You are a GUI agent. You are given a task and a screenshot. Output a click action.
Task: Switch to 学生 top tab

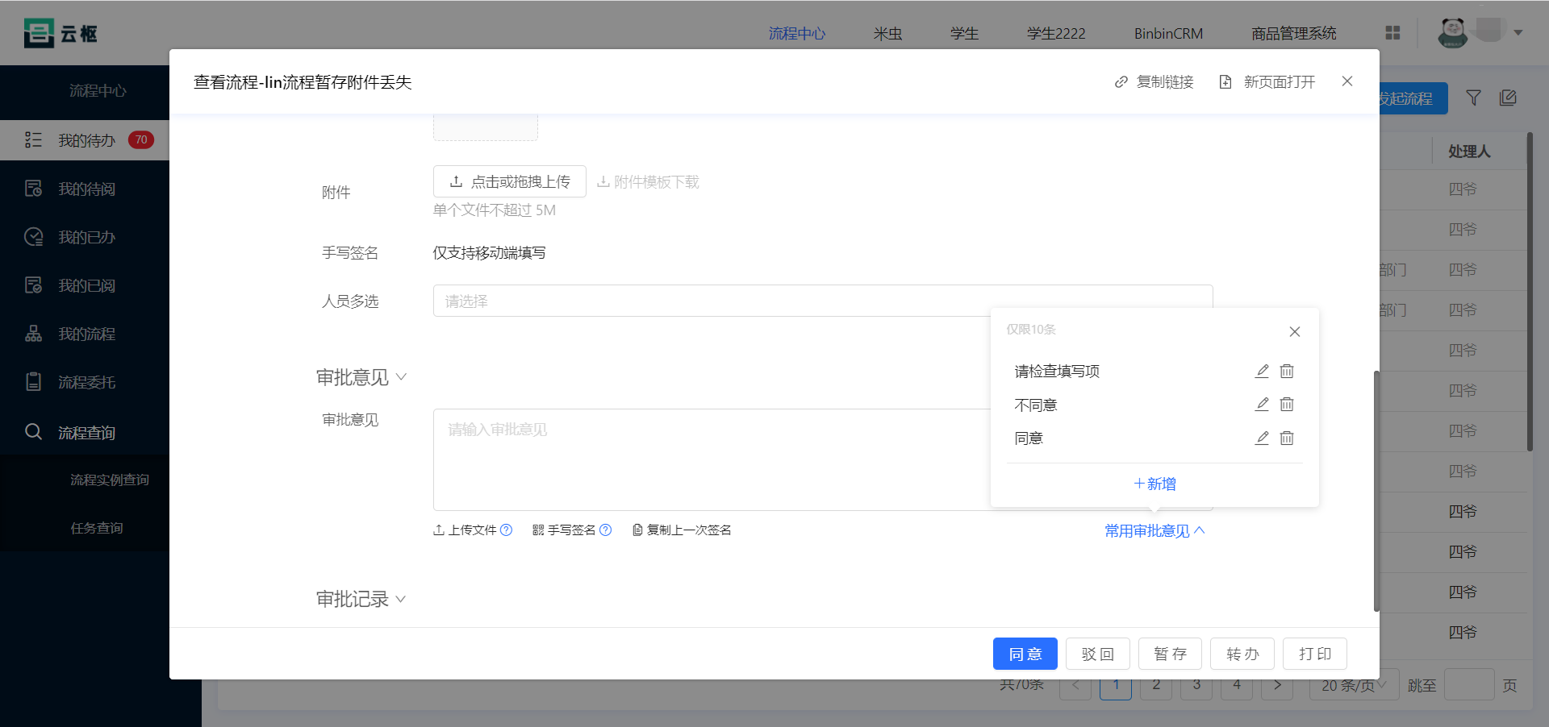pyautogui.click(x=964, y=33)
